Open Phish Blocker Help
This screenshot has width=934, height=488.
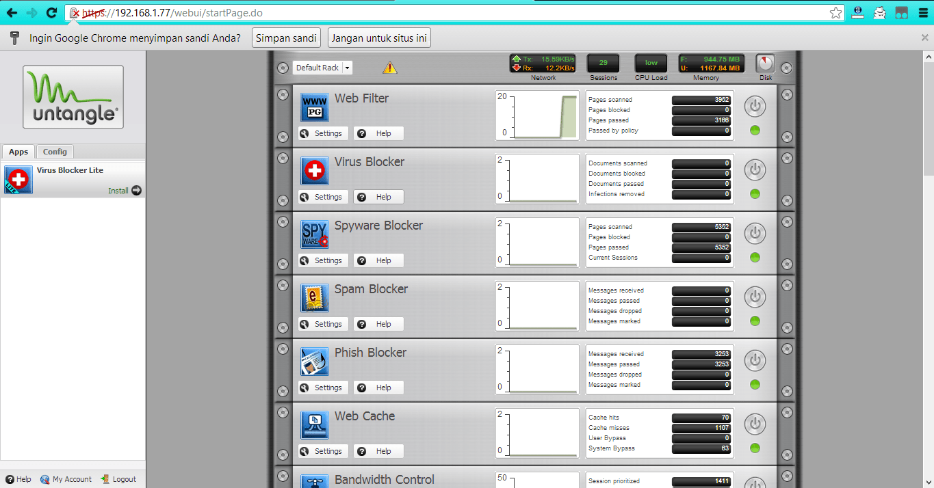(378, 388)
